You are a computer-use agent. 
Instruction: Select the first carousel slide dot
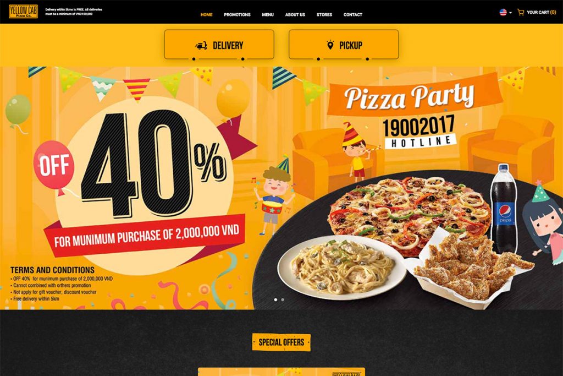coord(276,299)
